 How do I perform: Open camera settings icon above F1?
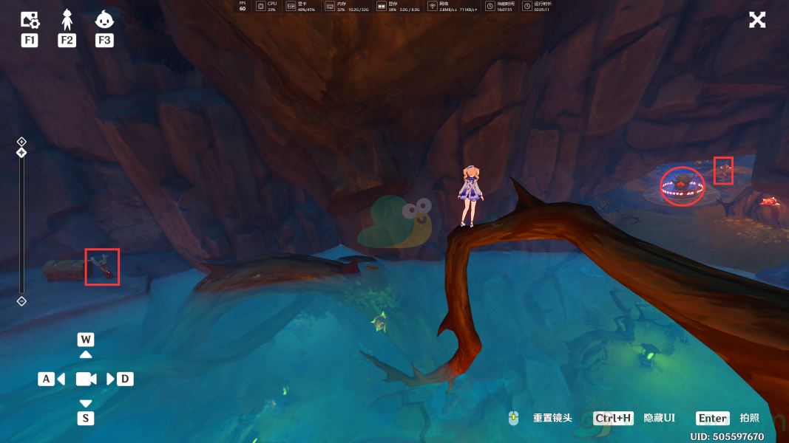[30, 20]
